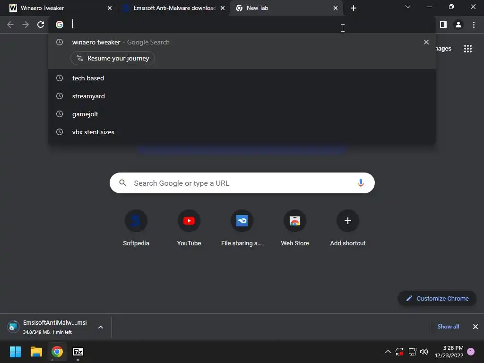Click Customize Chrome button
Image resolution: width=484 pixels, height=363 pixels.
click(437, 299)
